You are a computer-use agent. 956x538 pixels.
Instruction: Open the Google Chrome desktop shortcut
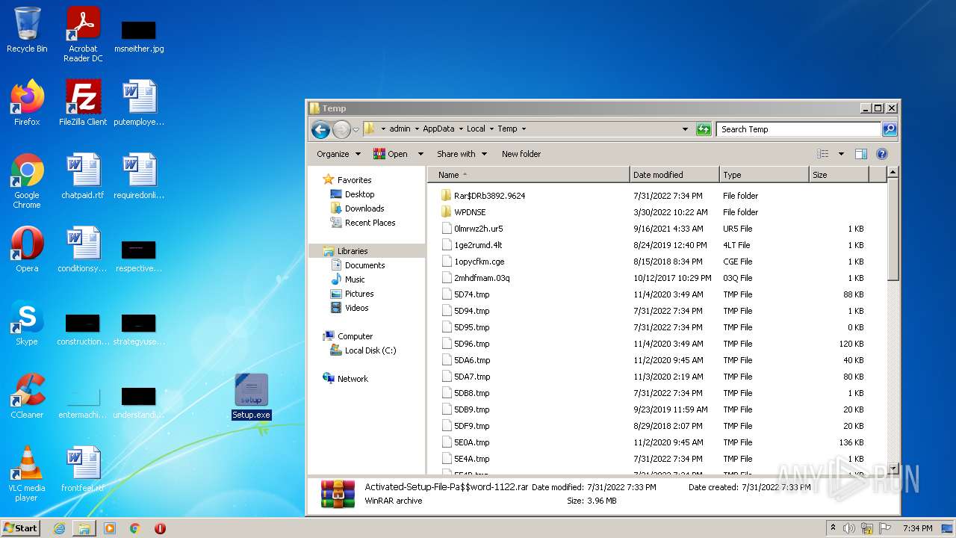(x=27, y=181)
